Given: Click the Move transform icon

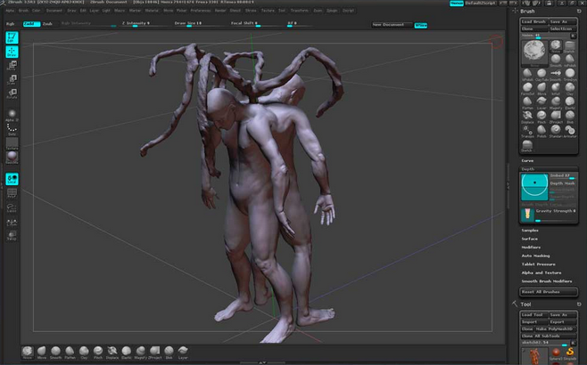Looking at the screenshot, I should (12, 65).
